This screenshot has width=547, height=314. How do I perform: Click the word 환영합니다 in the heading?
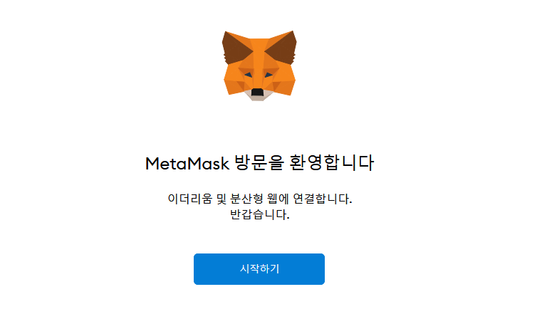[x=332, y=163]
